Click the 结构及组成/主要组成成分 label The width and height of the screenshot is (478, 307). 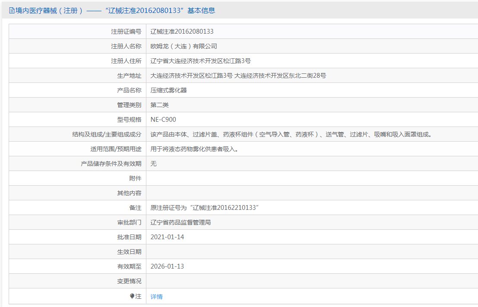click(x=107, y=134)
